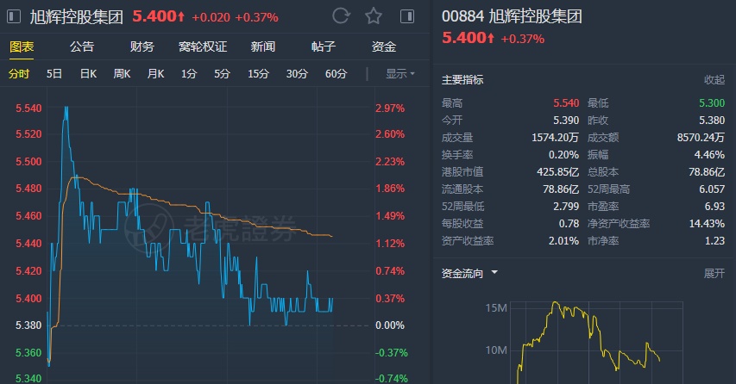The image size is (736, 384).
Task: Click the 52周最低 value 2.799
Action: [x=566, y=207]
